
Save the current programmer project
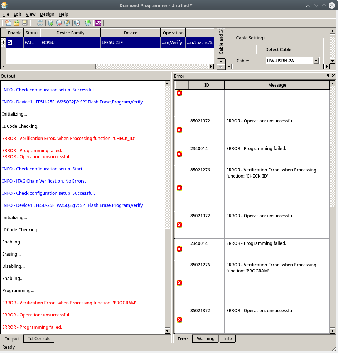25,23
